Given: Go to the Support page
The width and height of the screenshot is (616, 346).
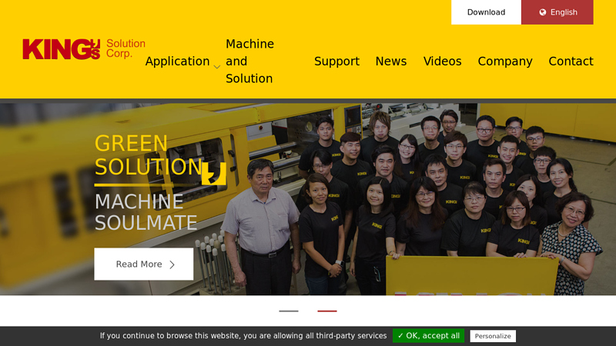Looking at the screenshot, I should pos(336,62).
